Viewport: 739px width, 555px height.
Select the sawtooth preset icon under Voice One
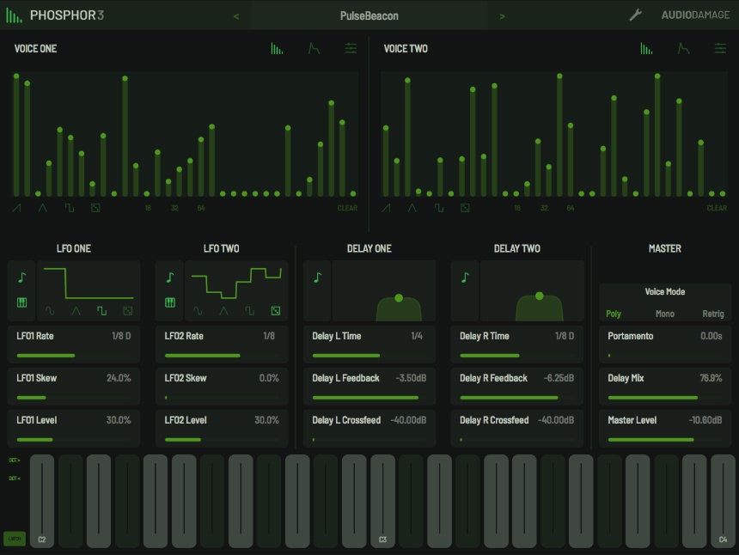coord(18,206)
